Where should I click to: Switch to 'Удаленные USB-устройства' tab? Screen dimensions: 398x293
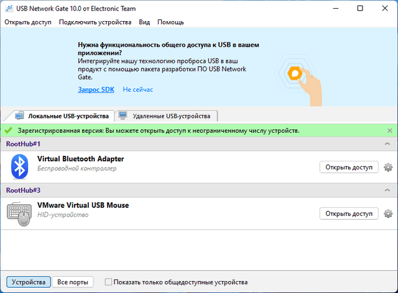pyautogui.click(x=166, y=116)
